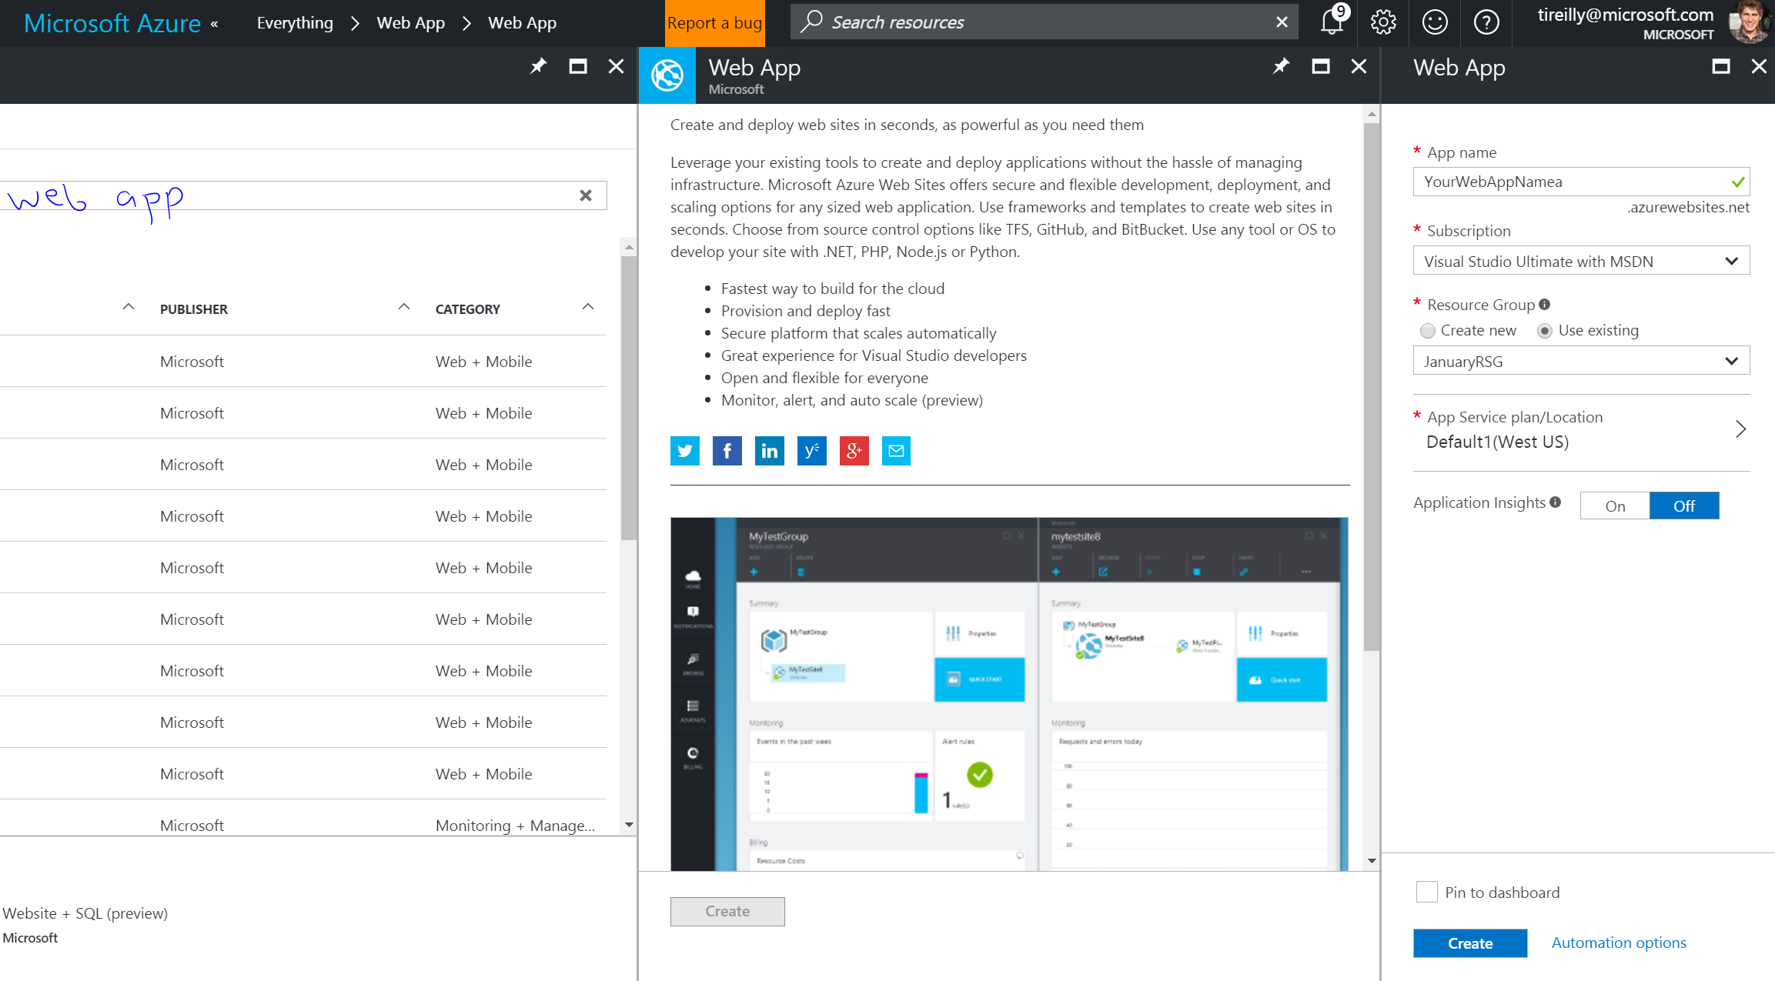
Task: Check Pin to dashboard
Action: 1427,892
